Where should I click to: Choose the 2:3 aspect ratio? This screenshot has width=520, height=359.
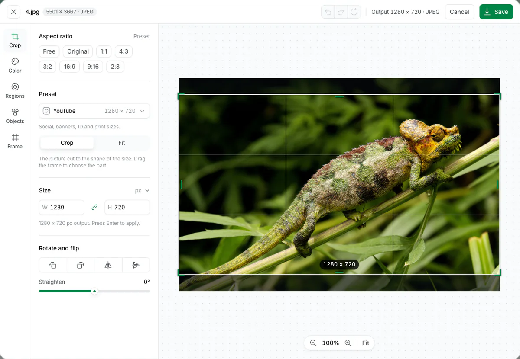[115, 67]
